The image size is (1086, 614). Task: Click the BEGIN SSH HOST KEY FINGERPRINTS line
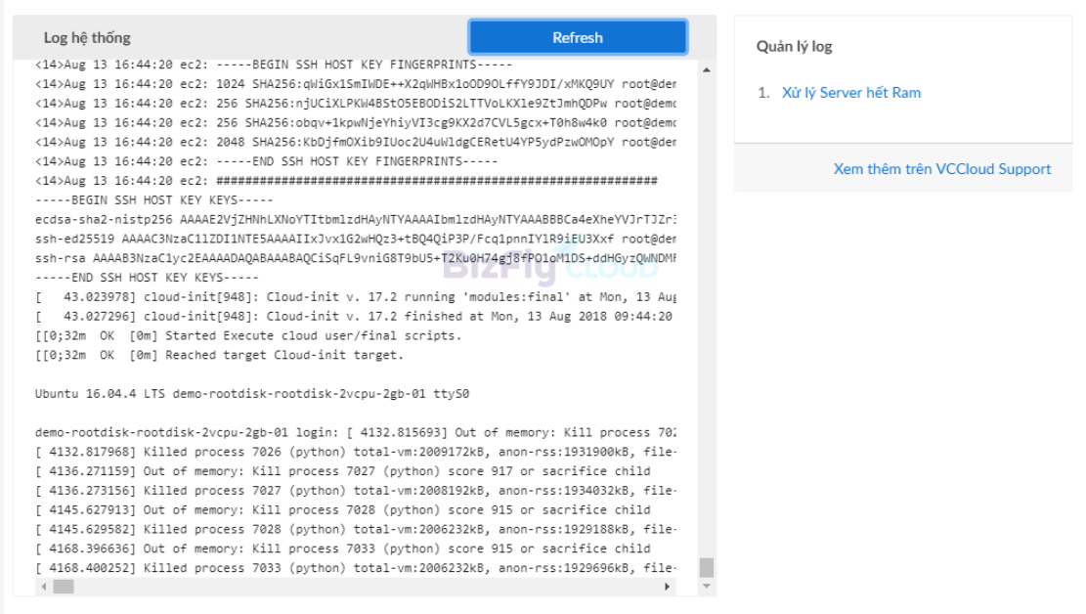[274, 65]
